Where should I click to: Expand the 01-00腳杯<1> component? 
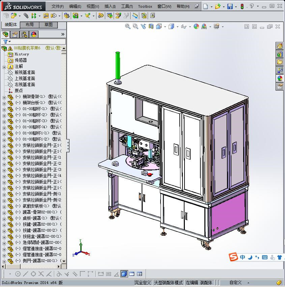4,110
